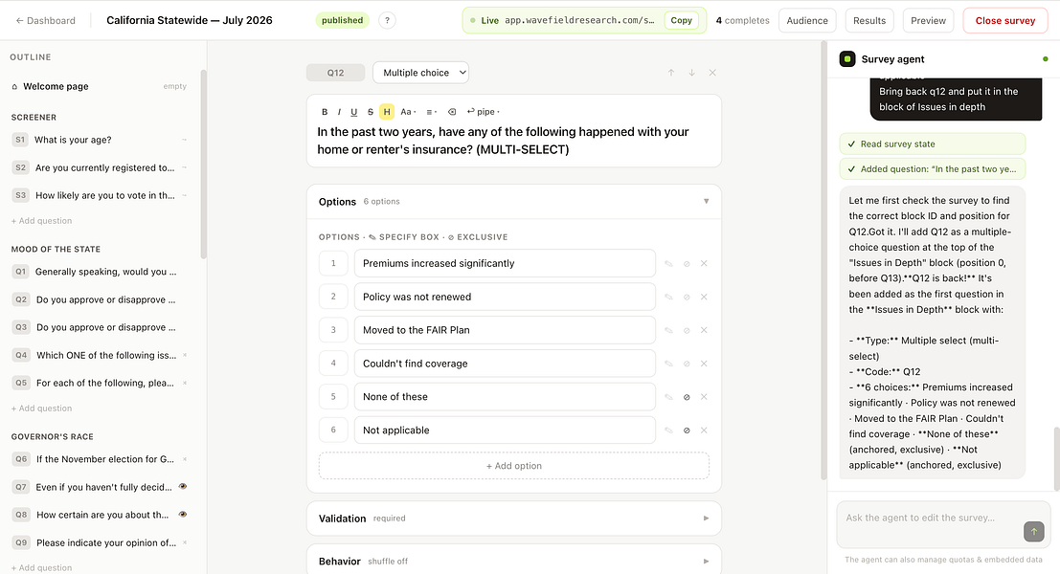Click the Q12 question code field

point(335,73)
